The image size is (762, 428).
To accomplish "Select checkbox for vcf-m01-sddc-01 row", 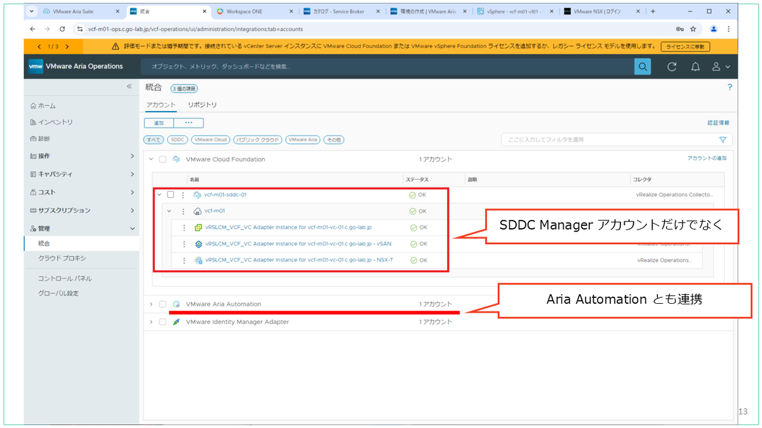I will click(x=170, y=195).
